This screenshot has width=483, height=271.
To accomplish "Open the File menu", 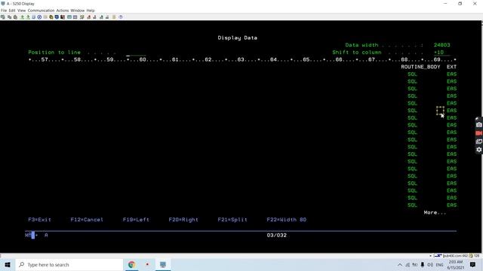I will click(x=4, y=11).
